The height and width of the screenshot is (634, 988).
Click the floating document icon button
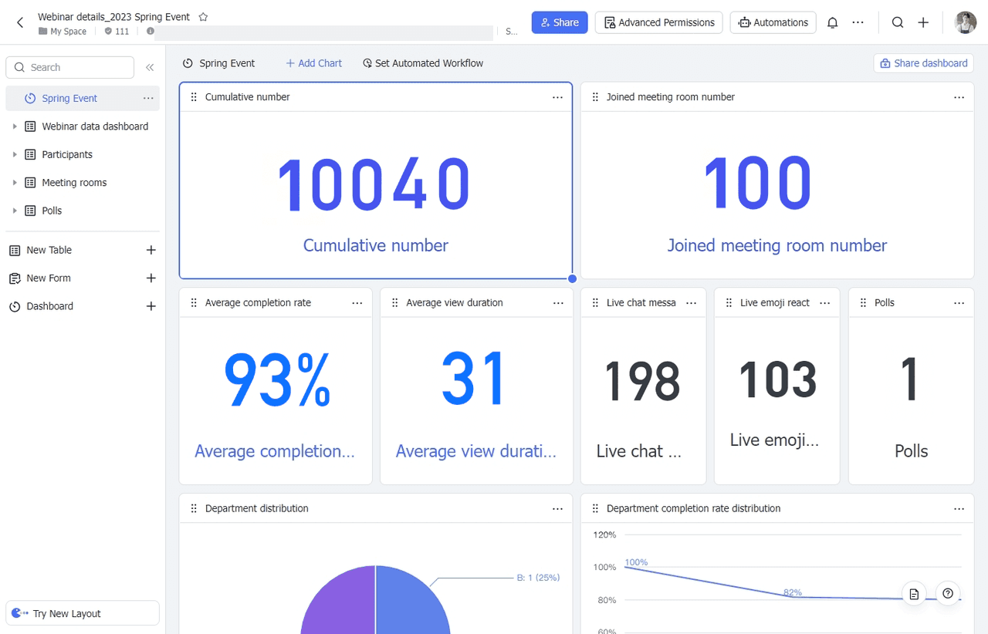(914, 593)
